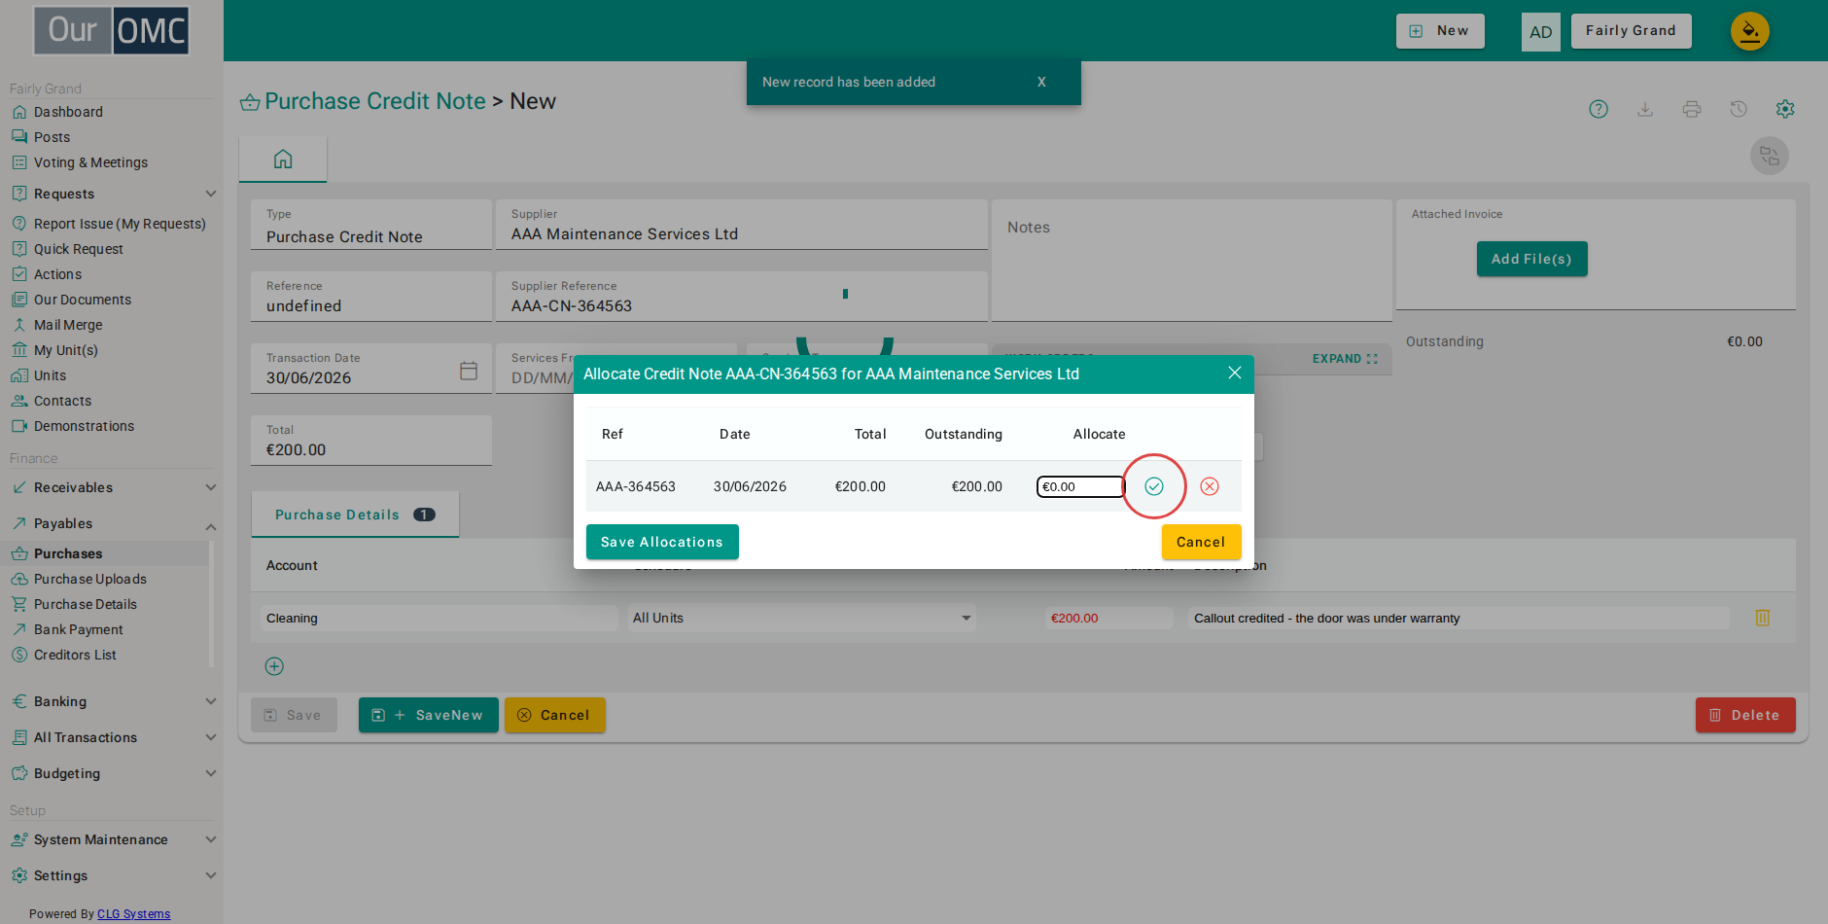
Task: Open Creditors List in the sidebar
Action: tap(75, 655)
